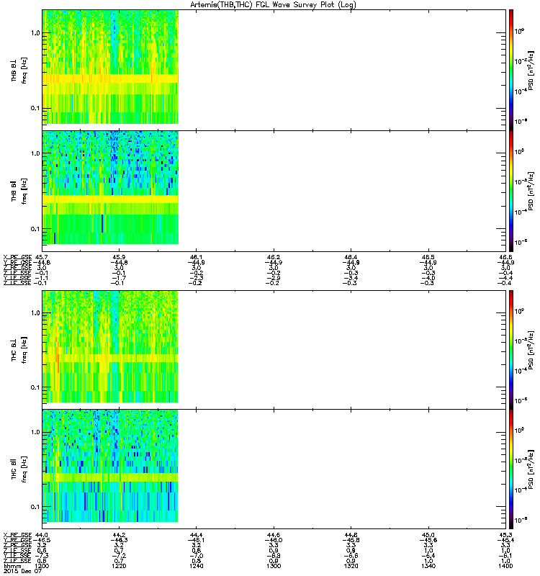This screenshot has height=576, width=540.
Task: Click the 1.0 tick label on THC B∥ axis
Action: pyautogui.click(x=35, y=432)
